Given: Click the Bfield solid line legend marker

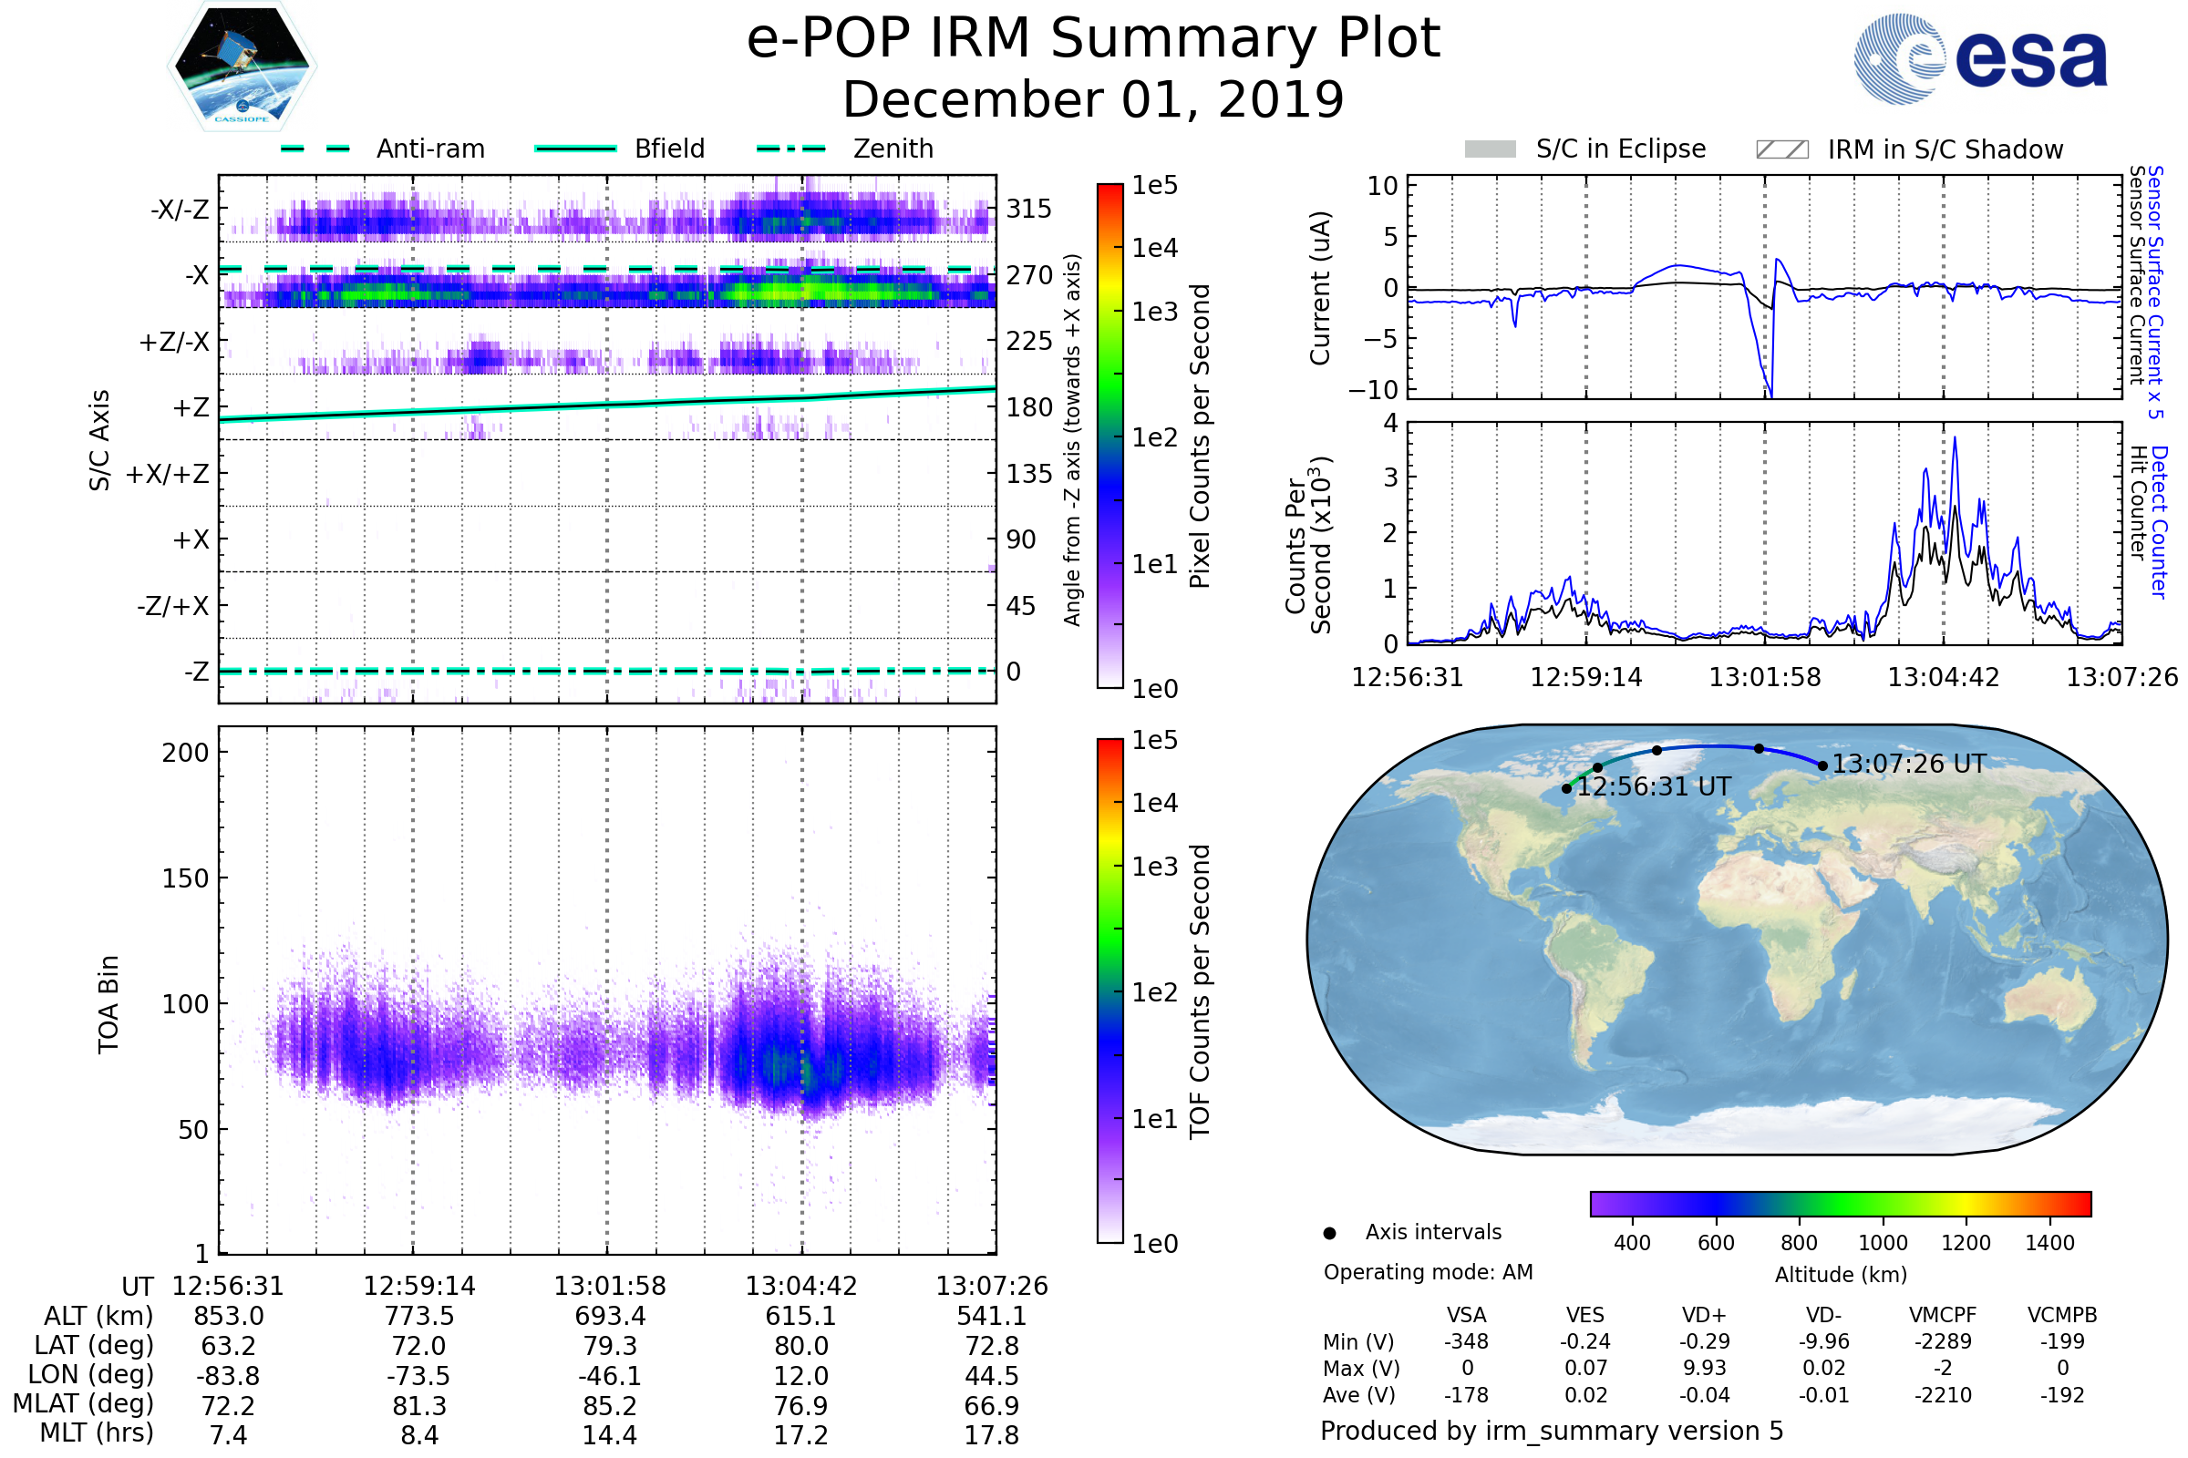Looking at the screenshot, I should click(x=575, y=149).
